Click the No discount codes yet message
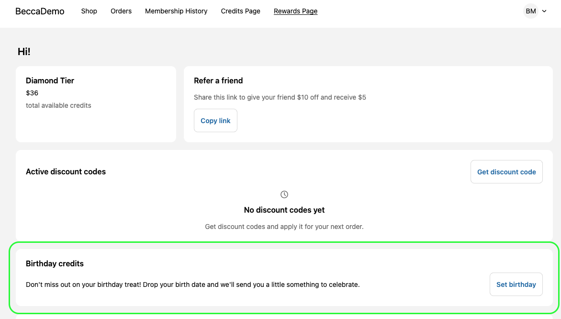 [x=284, y=210]
